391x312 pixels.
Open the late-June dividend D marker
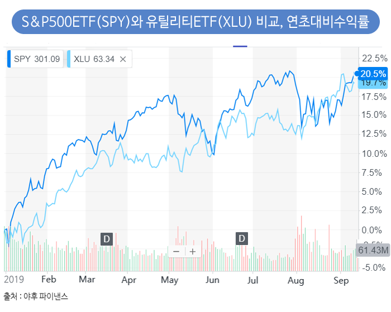(242, 239)
